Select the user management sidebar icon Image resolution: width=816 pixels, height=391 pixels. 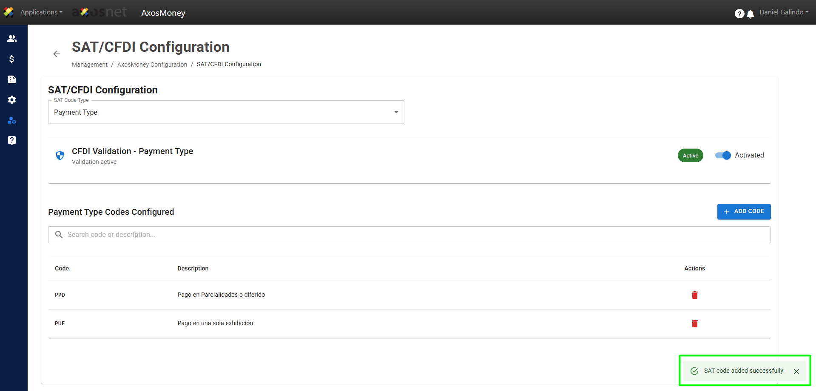(12, 121)
